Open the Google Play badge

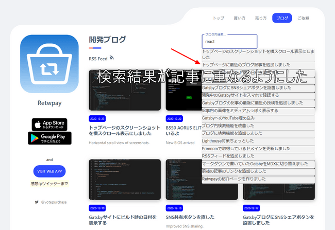(49, 138)
